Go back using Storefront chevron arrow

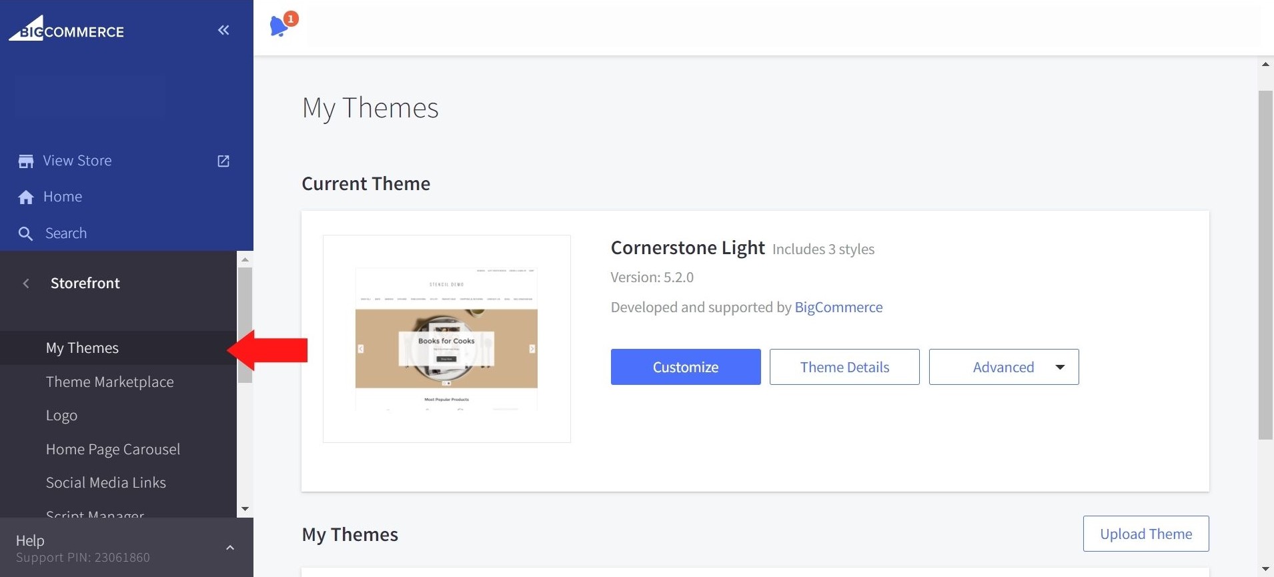click(x=26, y=283)
